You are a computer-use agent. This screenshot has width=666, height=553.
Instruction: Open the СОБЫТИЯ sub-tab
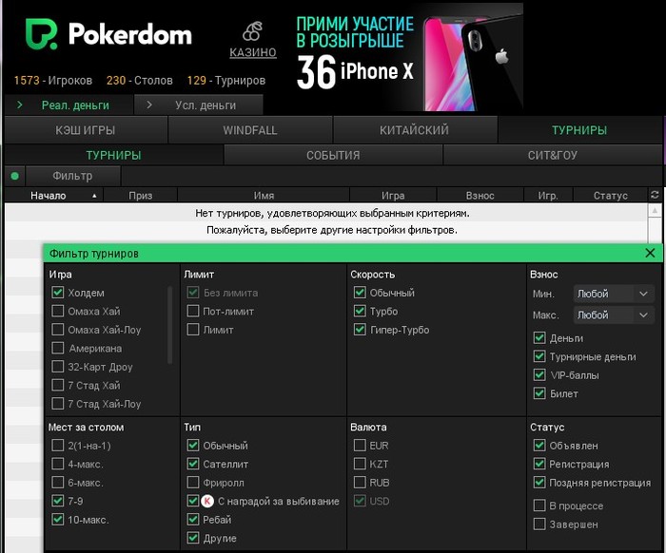point(333,155)
